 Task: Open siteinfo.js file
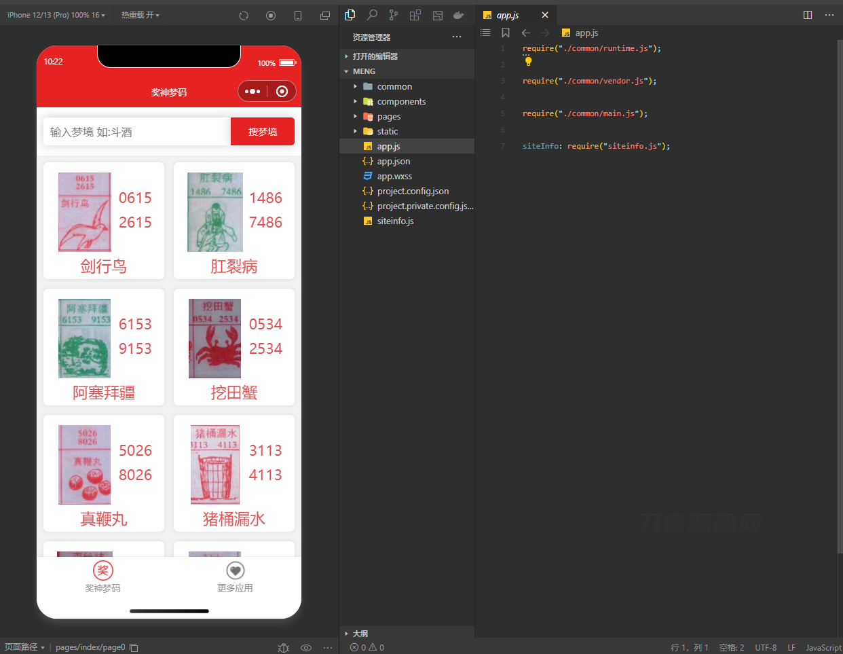(407, 221)
